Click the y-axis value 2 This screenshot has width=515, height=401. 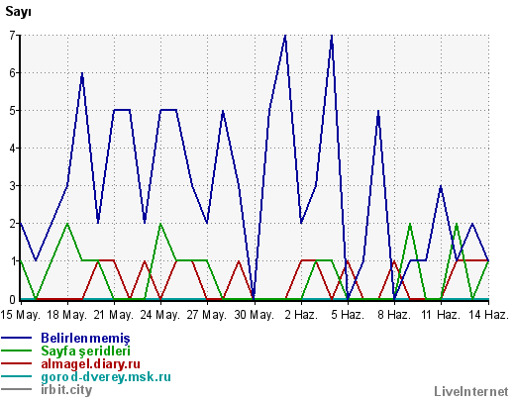13,224
